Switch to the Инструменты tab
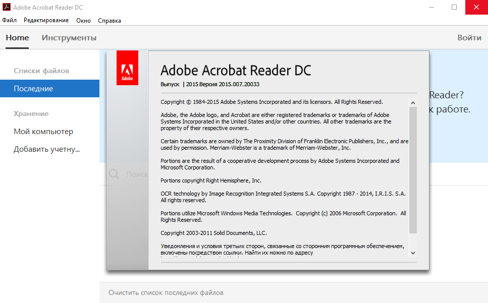The image size is (488, 303). coord(69,38)
